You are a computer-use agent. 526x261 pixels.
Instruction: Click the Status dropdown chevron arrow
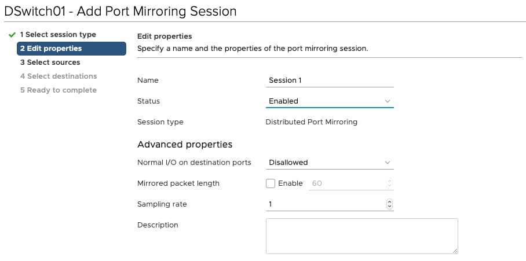coord(388,101)
